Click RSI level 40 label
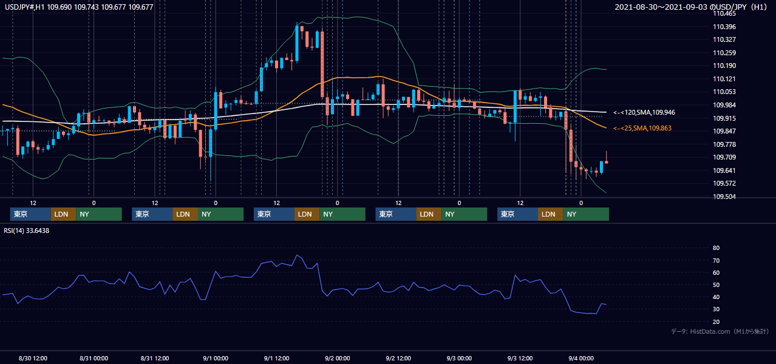The image size is (776, 364). [x=716, y=297]
